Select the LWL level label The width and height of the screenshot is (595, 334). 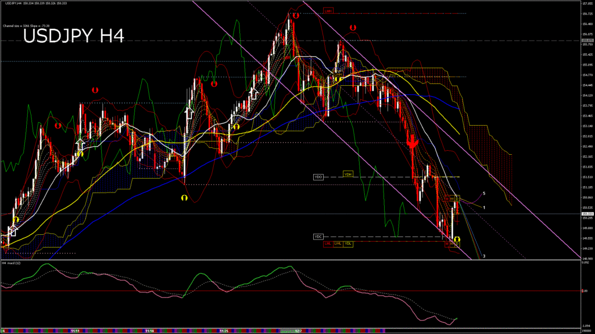(x=338, y=244)
